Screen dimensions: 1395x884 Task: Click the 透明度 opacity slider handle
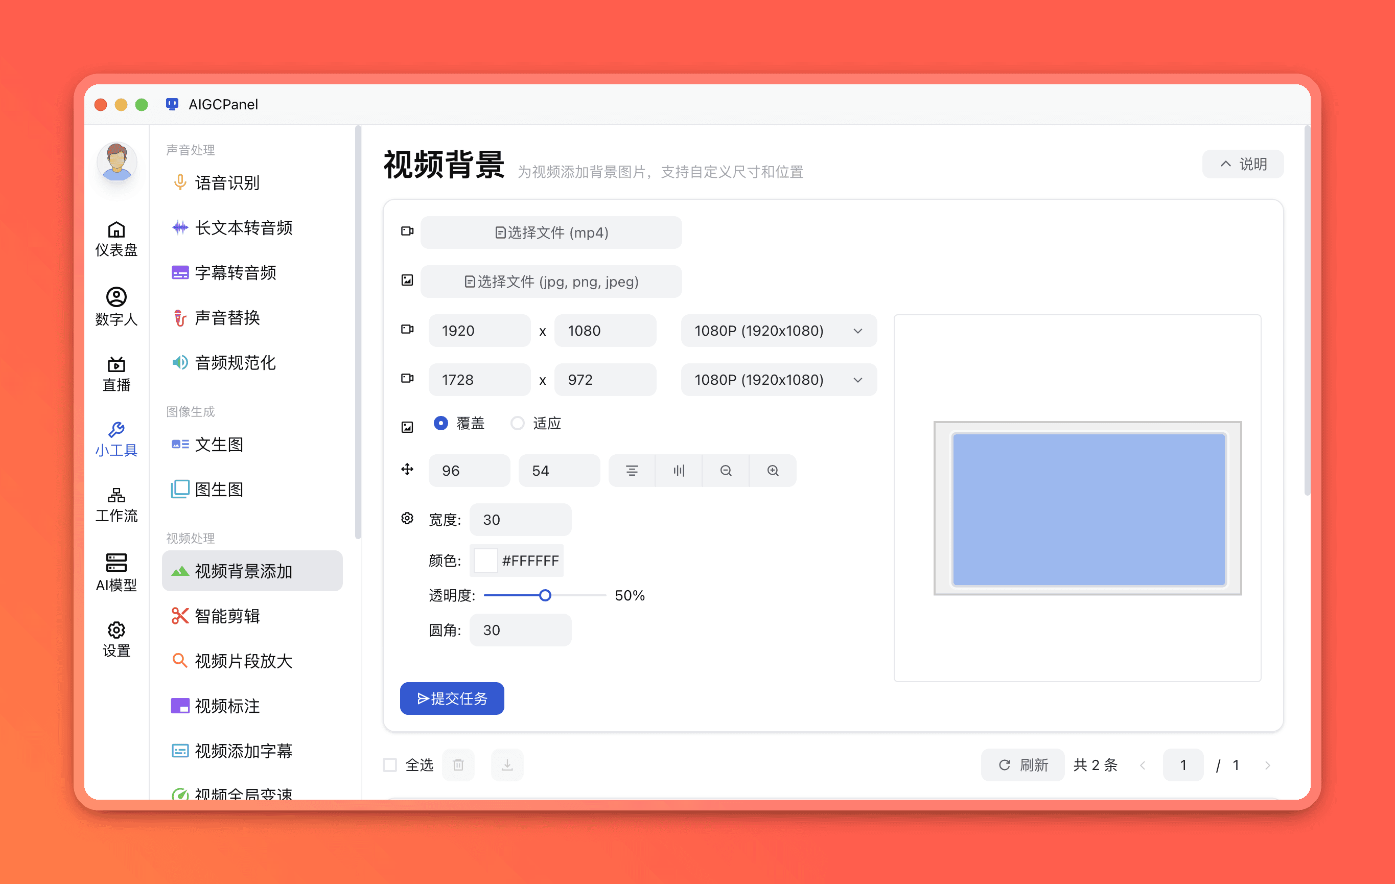[545, 595]
